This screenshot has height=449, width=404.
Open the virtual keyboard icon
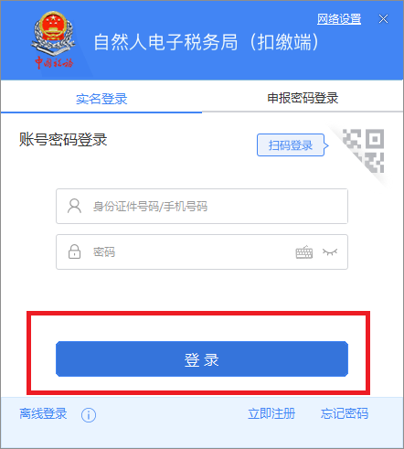(304, 252)
